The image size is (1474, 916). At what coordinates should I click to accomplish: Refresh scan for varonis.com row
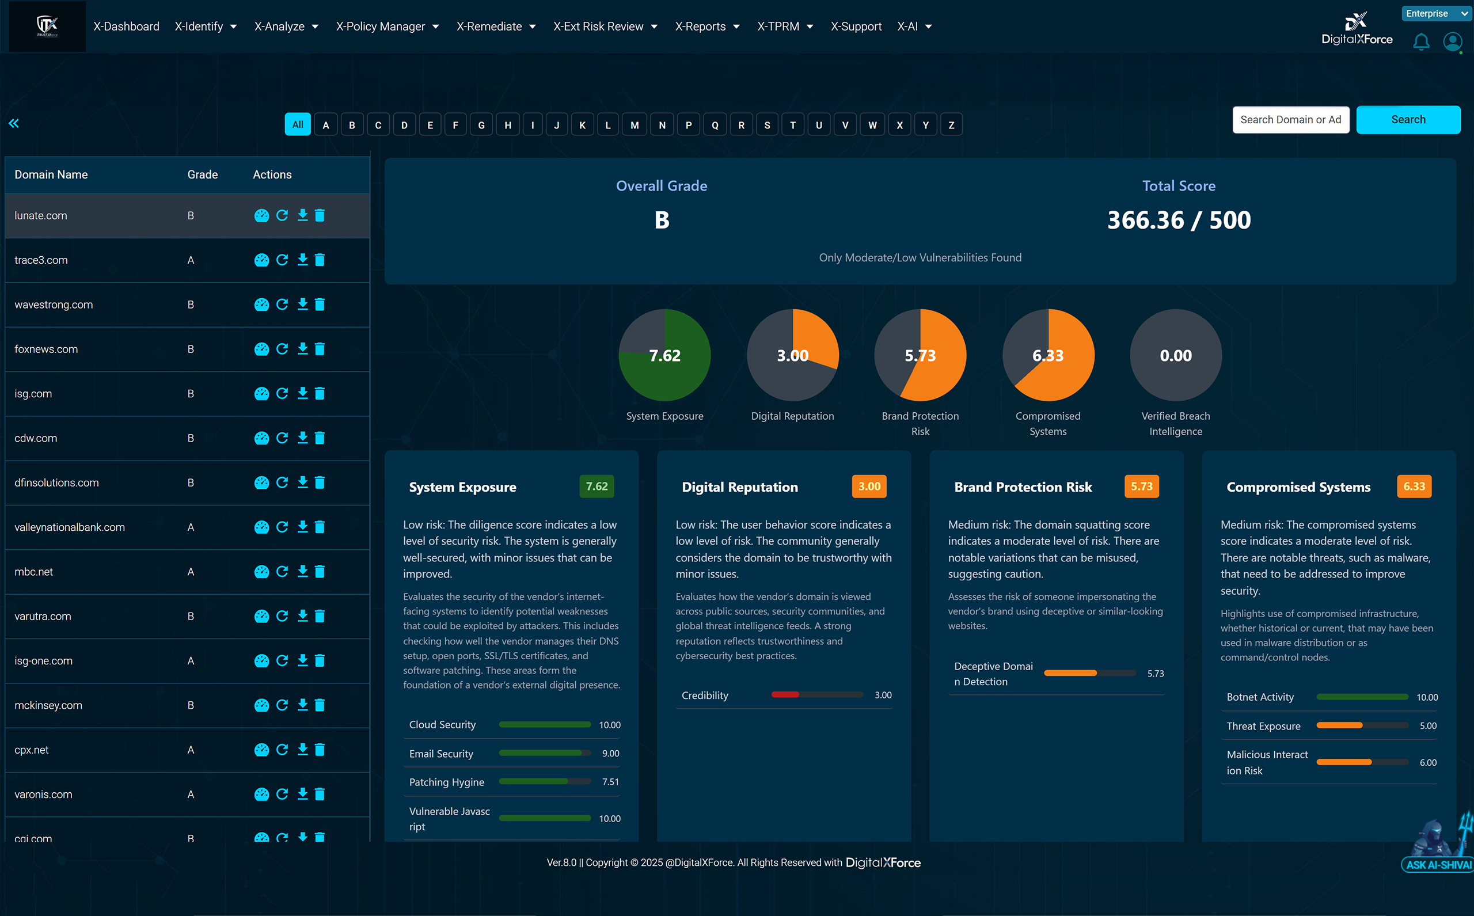pos(282,794)
